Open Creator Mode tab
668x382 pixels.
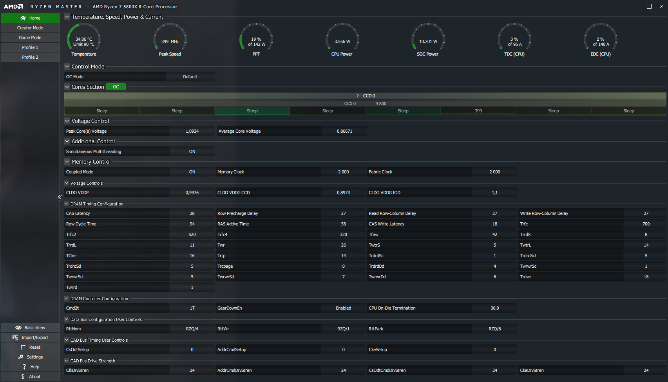pos(30,28)
